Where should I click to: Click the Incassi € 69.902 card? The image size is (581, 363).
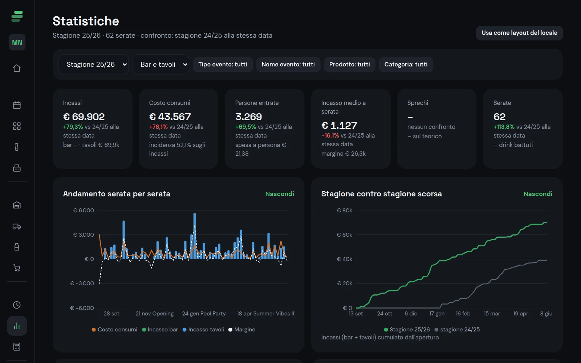(93, 129)
